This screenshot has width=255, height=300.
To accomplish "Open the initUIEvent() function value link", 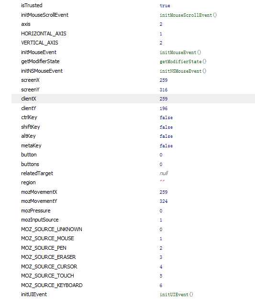I will pyautogui.click(x=177, y=294).
